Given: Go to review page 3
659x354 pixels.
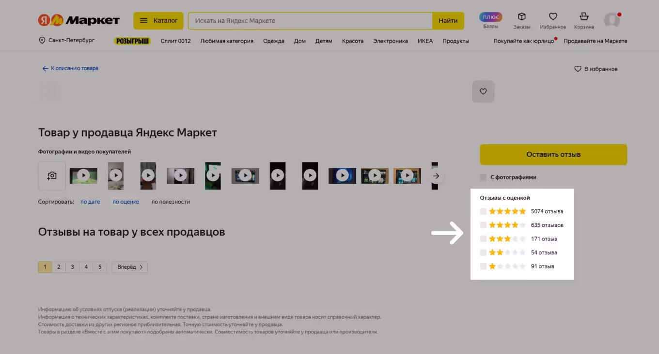Looking at the screenshot, I should [x=72, y=267].
